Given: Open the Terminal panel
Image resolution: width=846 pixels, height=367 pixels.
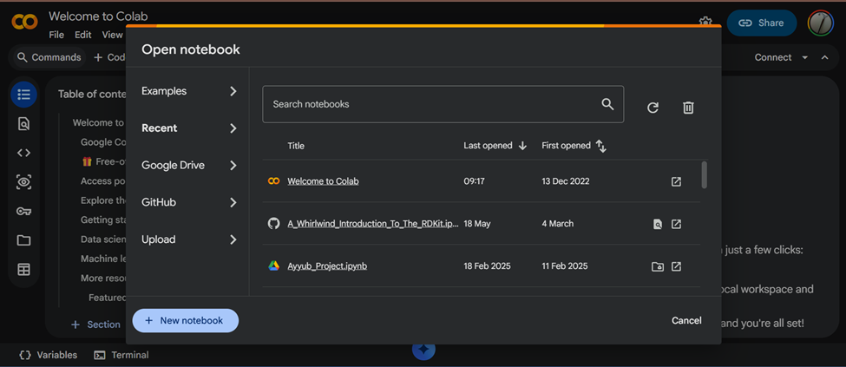Looking at the screenshot, I should [121, 355].
